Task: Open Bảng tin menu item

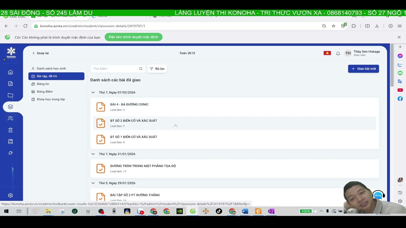Action: (x=56, y=84)
